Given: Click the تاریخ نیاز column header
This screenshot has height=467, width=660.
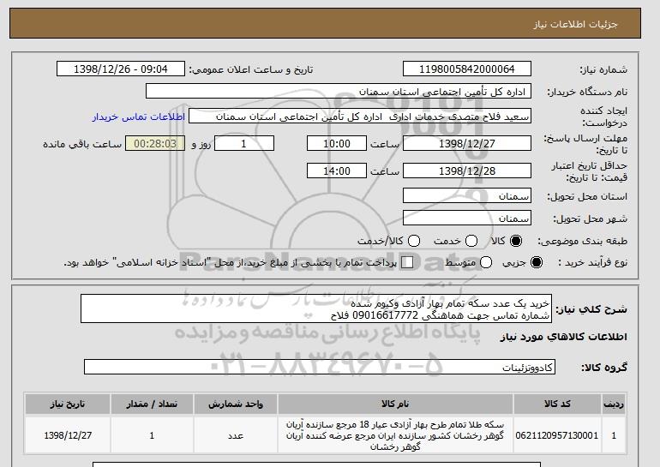Looking at the screenshot, I should click(x=68, y=404).
